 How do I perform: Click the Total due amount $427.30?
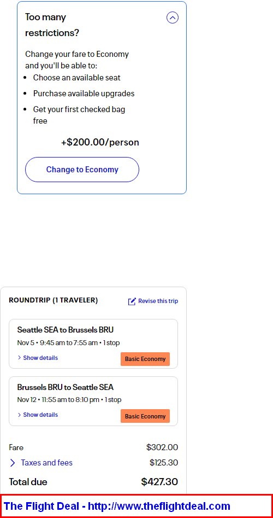(x=159, y=482)
